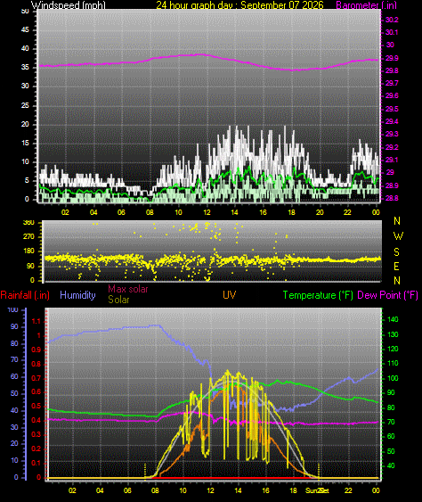Click the "30.2" barometer axis value
The image size is (422, 502).
pos(392,20)
